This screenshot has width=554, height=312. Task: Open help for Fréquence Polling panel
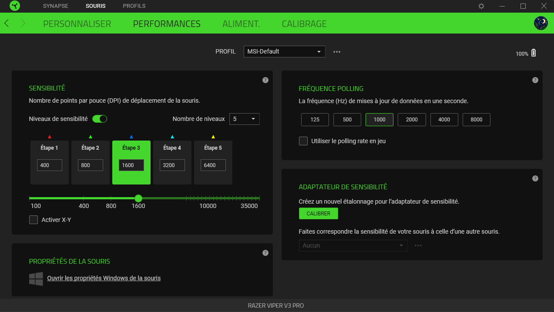[x=535, y=80]
